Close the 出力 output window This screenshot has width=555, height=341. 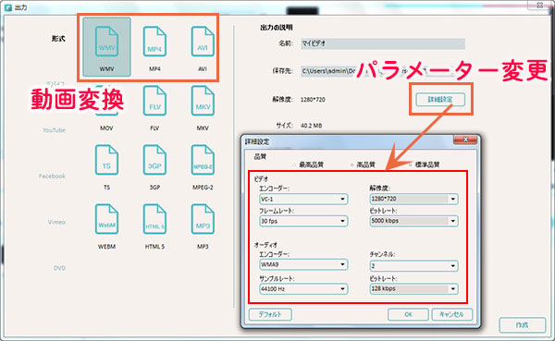(540, 5)
